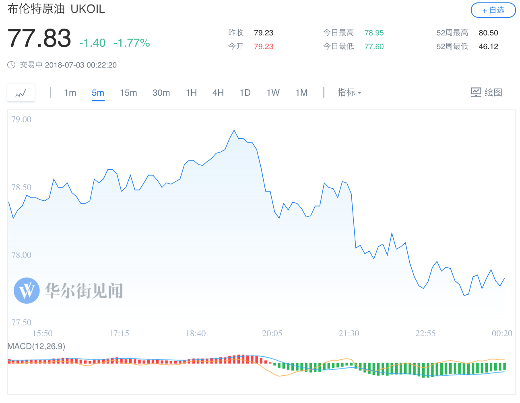Click the 18:40 time axis label
This screenshot has height=403, width=520.
(196, 333)
